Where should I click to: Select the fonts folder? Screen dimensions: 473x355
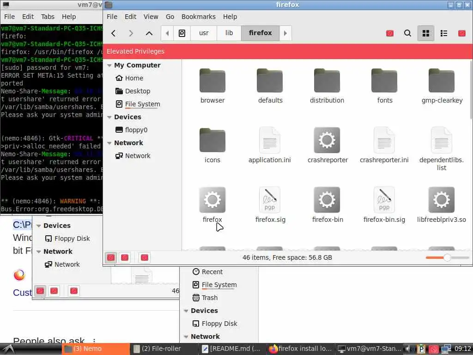385,86
